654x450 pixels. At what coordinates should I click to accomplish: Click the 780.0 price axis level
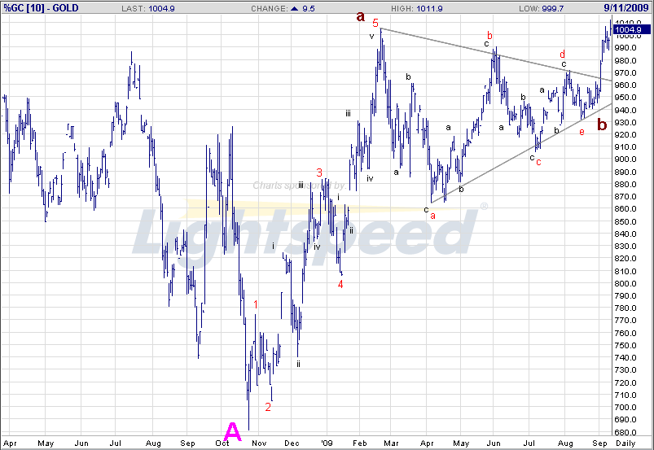[x=627, y=308]
